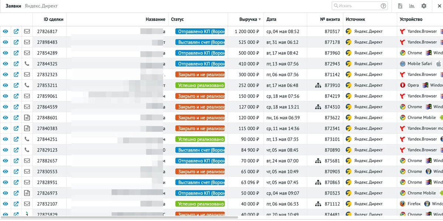Viewport: 443px width, 221px height.
Task: Click document icon for deal 27840383
Action: [27, 128]
